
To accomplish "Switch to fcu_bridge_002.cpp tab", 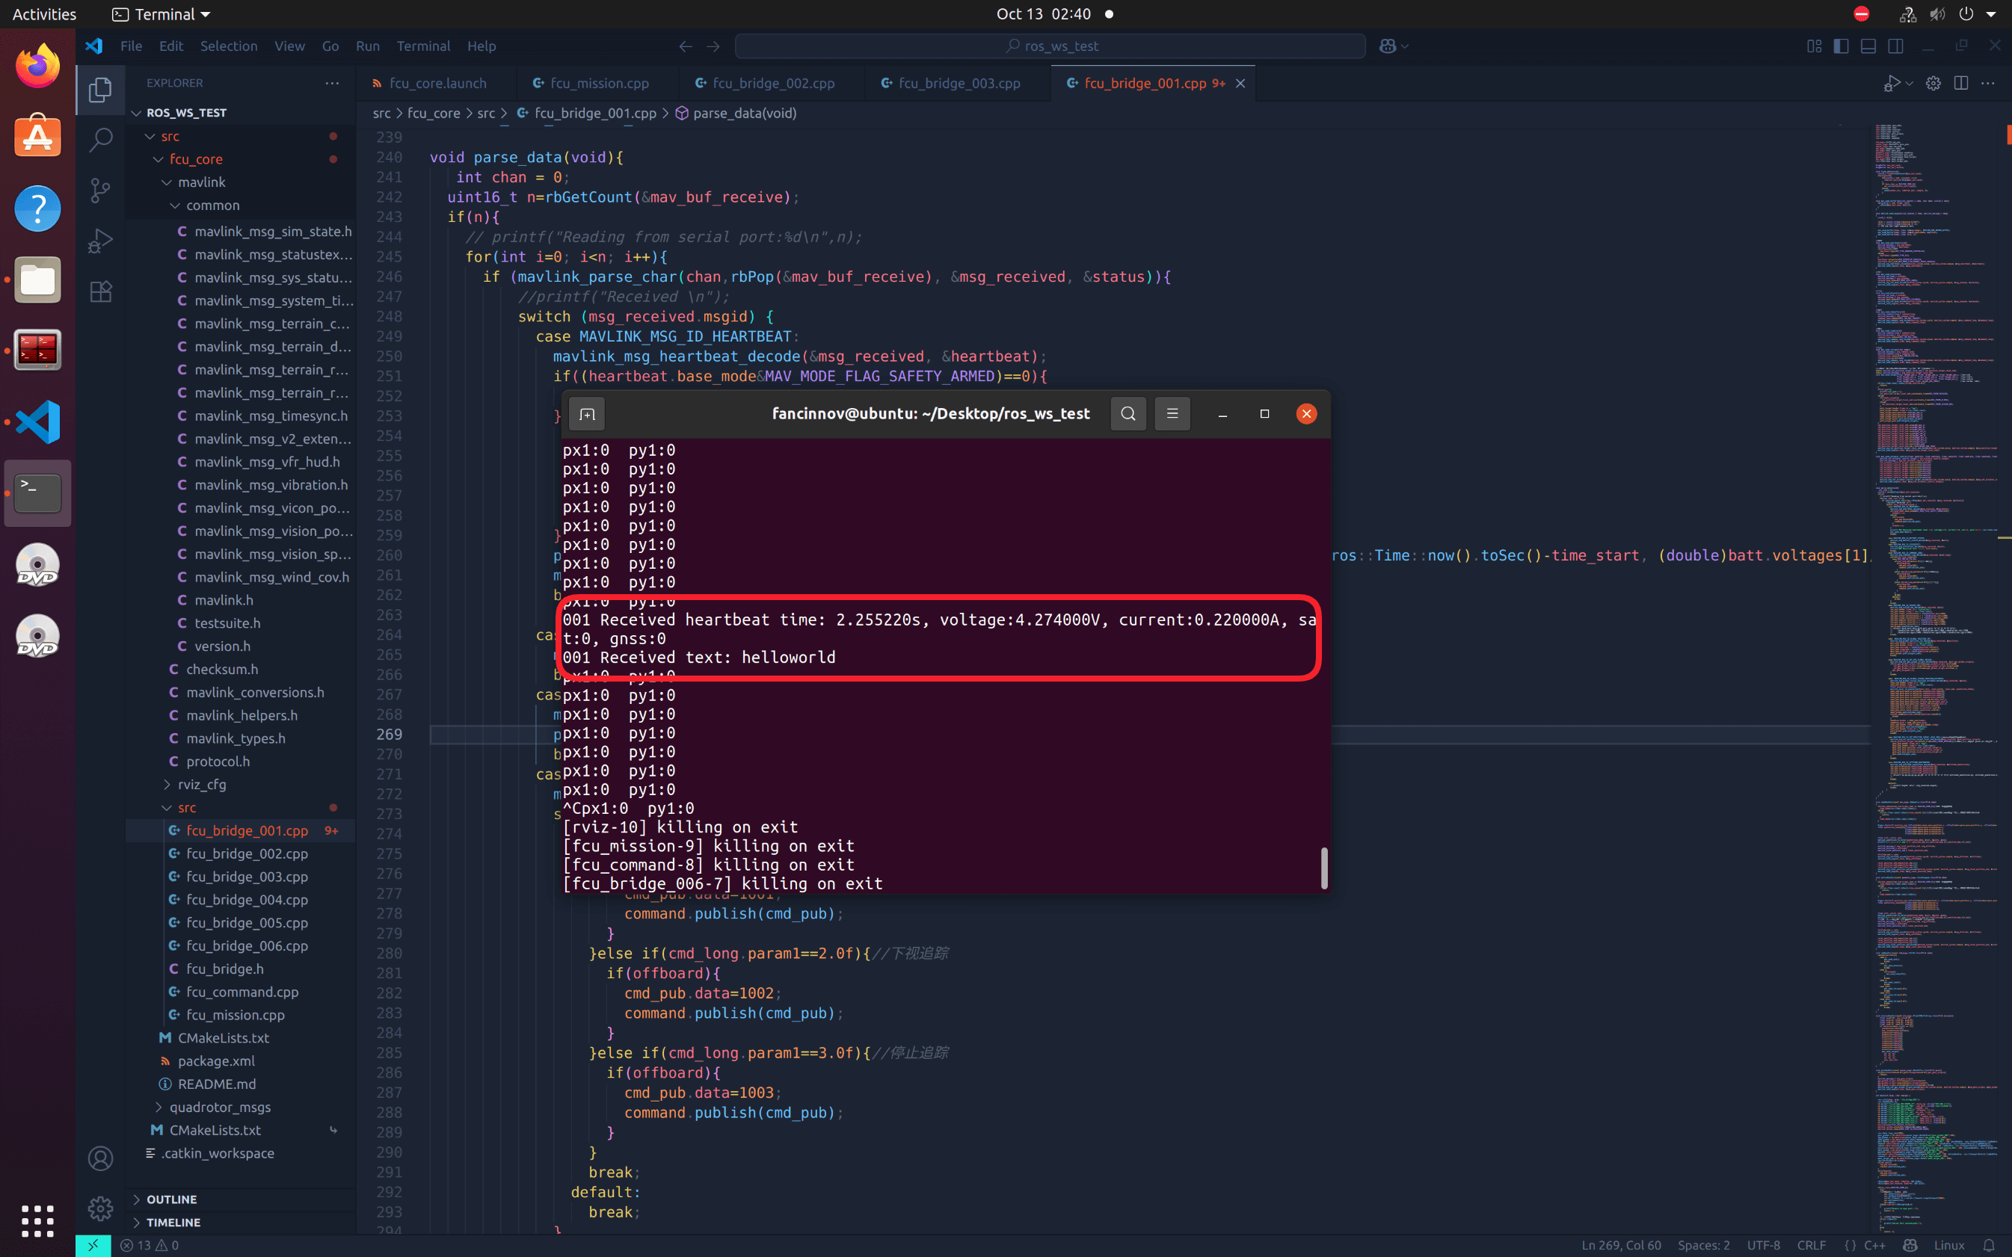I will click(x=772, y=83).
